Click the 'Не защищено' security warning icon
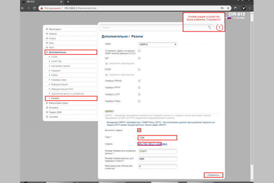Screen dimensions: 274x183 click(41, 8)
